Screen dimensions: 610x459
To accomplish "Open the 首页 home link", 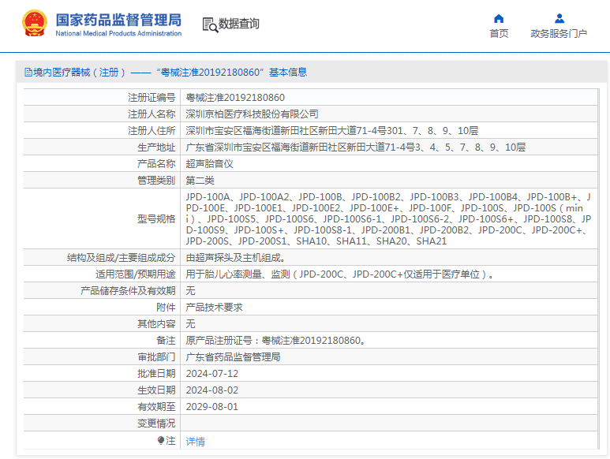I will tap(499, 34).
